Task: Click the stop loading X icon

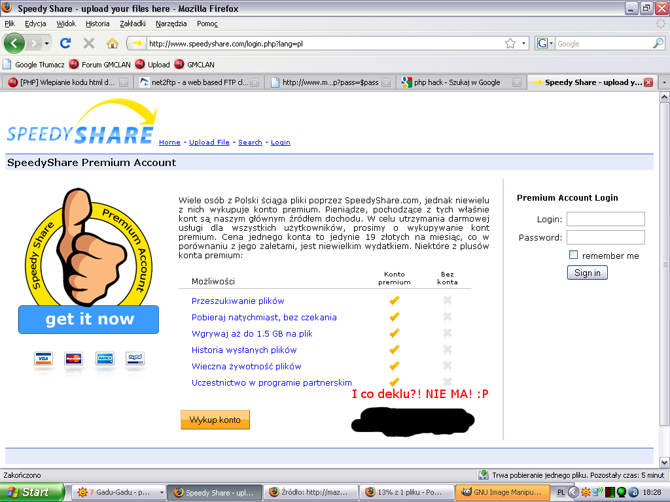Action: 89,43
